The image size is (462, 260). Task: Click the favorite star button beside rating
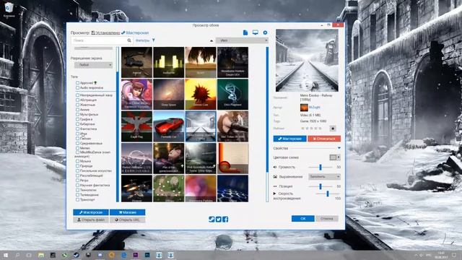point(333,129)
